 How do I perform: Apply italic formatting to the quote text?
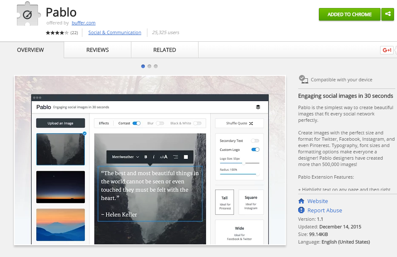click(x=154, y=156)
